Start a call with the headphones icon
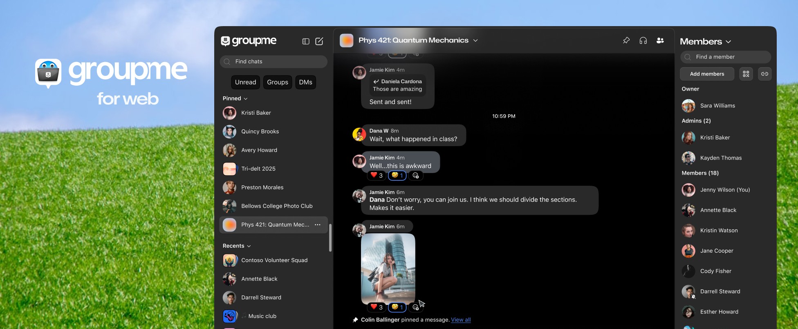The height and width of the screenshot is (329, 798). tap(643, 40)
